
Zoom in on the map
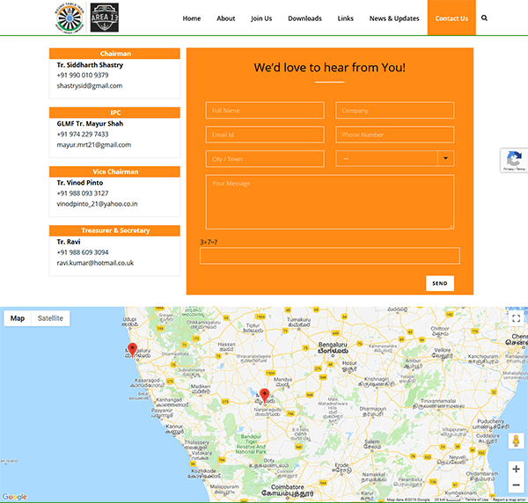516,469
